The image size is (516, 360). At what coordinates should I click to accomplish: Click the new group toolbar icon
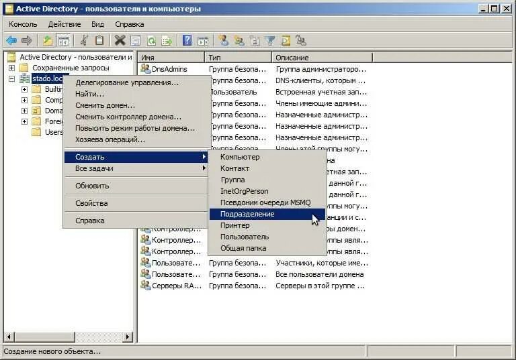(239, 40)
